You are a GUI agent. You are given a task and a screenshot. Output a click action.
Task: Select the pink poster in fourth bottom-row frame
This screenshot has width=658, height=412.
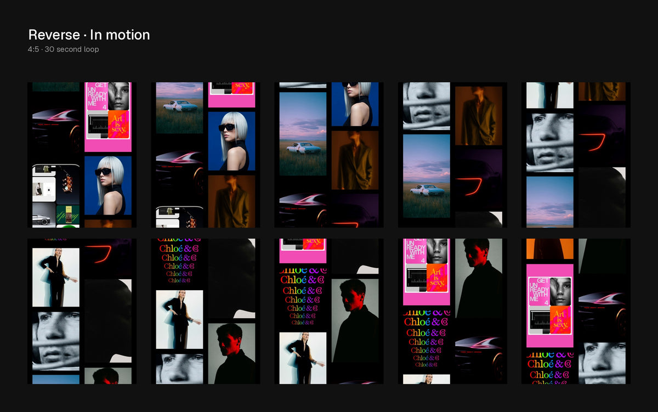[x=426, y=272]
